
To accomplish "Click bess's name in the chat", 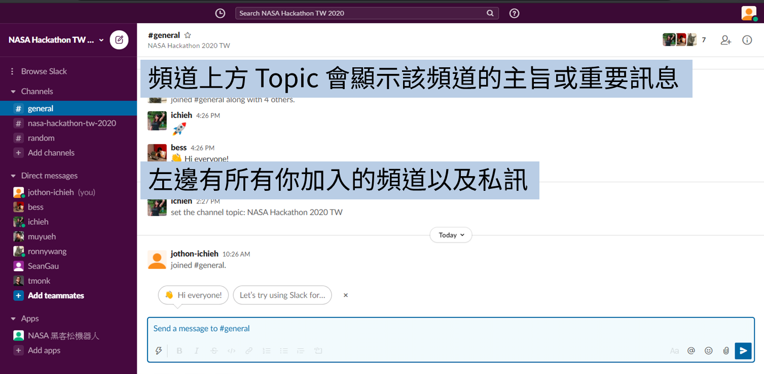I will point(179,148).
